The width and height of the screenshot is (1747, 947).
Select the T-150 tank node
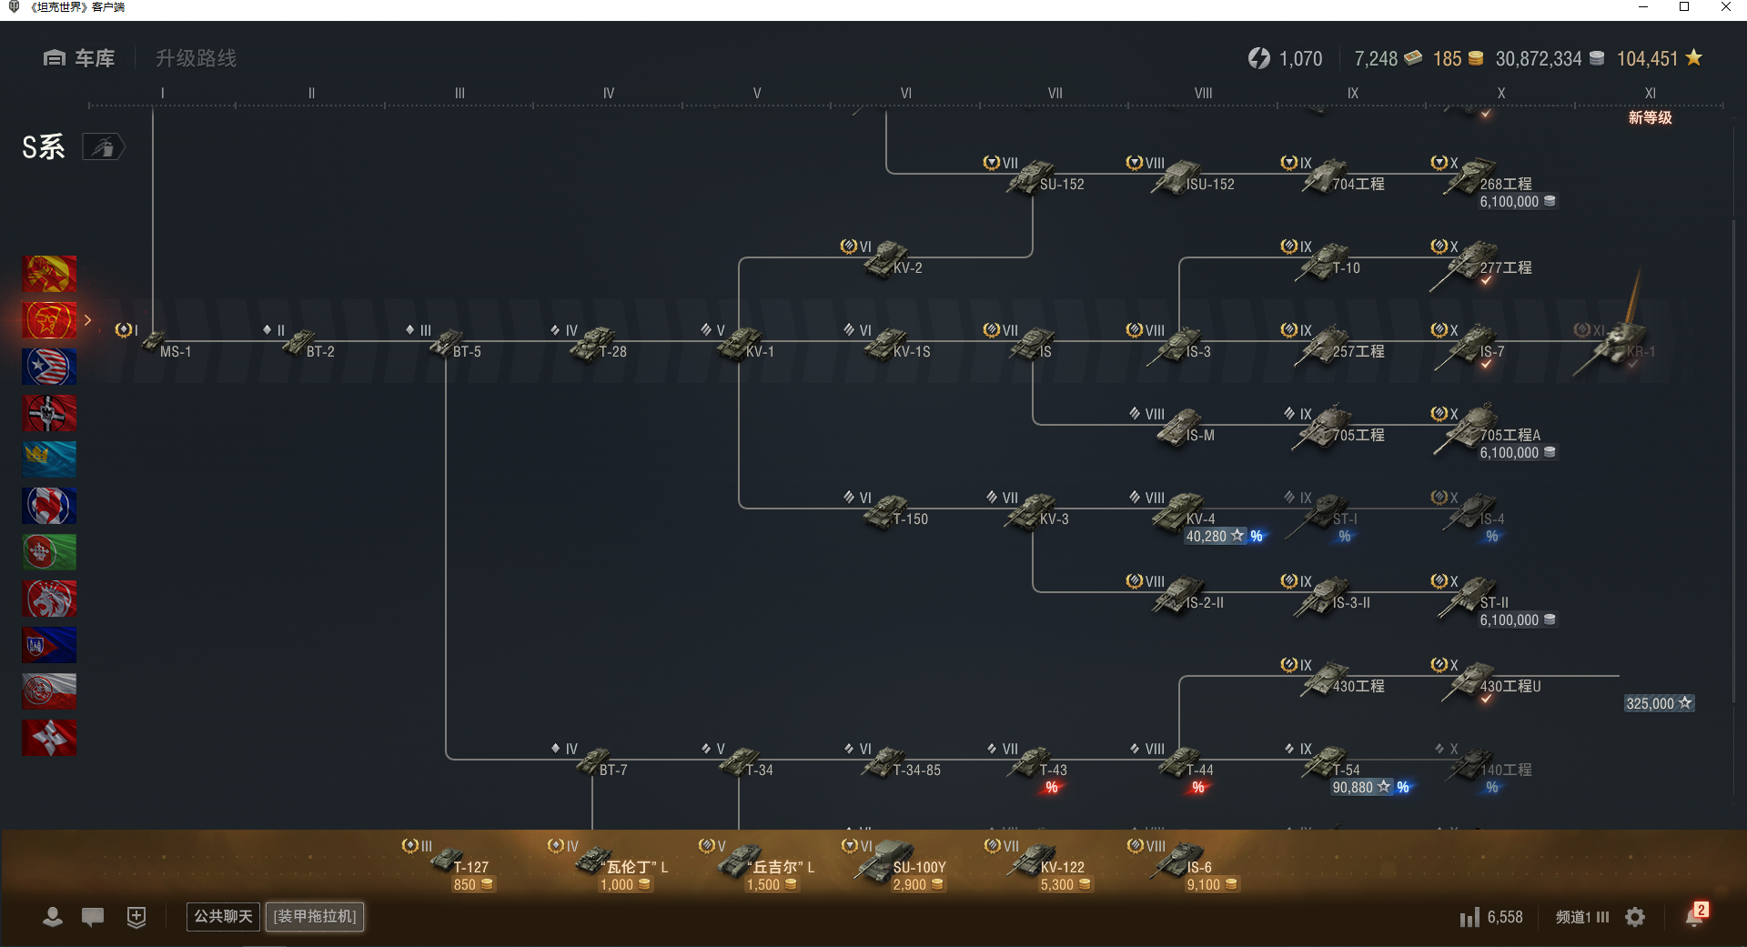(x=896, y=511)
